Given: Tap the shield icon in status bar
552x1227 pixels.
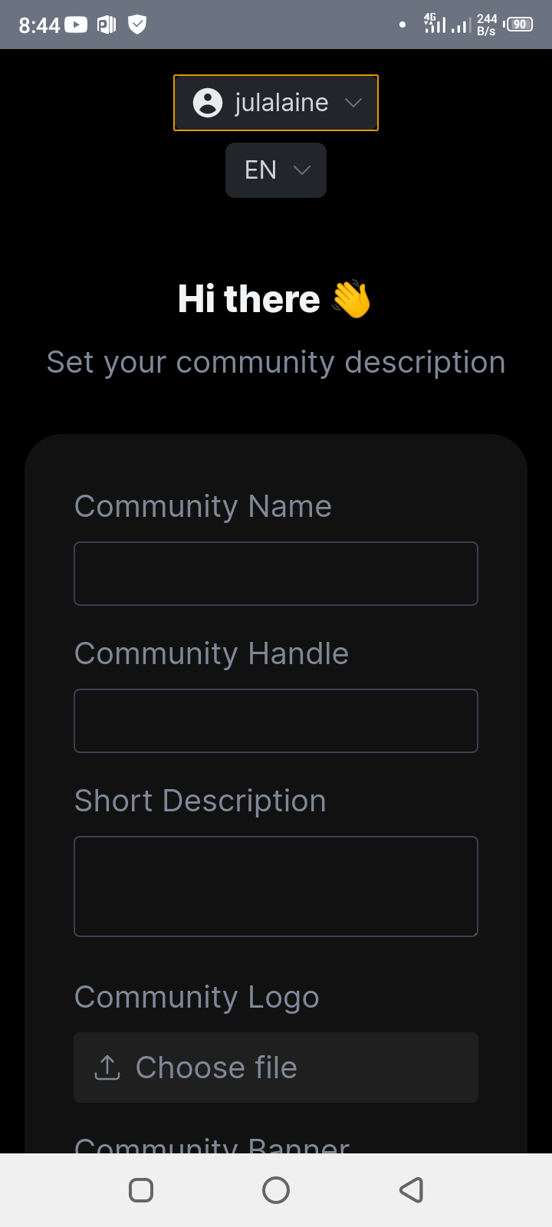Looking at the screenshot, I should tap(137, 25).
